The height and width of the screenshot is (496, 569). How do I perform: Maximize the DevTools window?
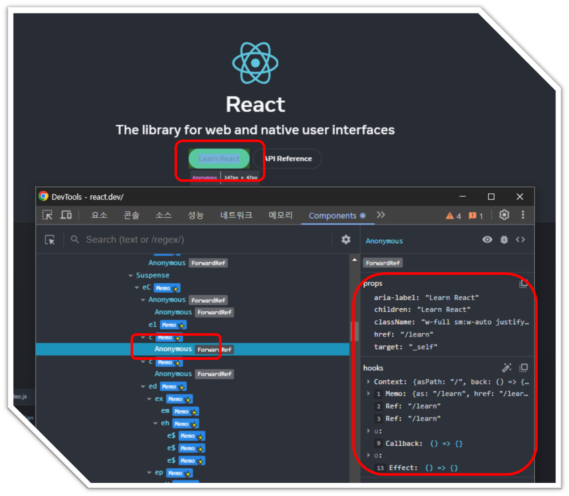coord(491,197)
